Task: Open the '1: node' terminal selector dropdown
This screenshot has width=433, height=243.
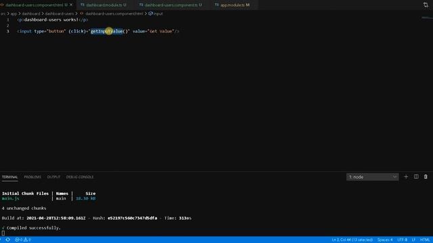Action: point(372,177)
